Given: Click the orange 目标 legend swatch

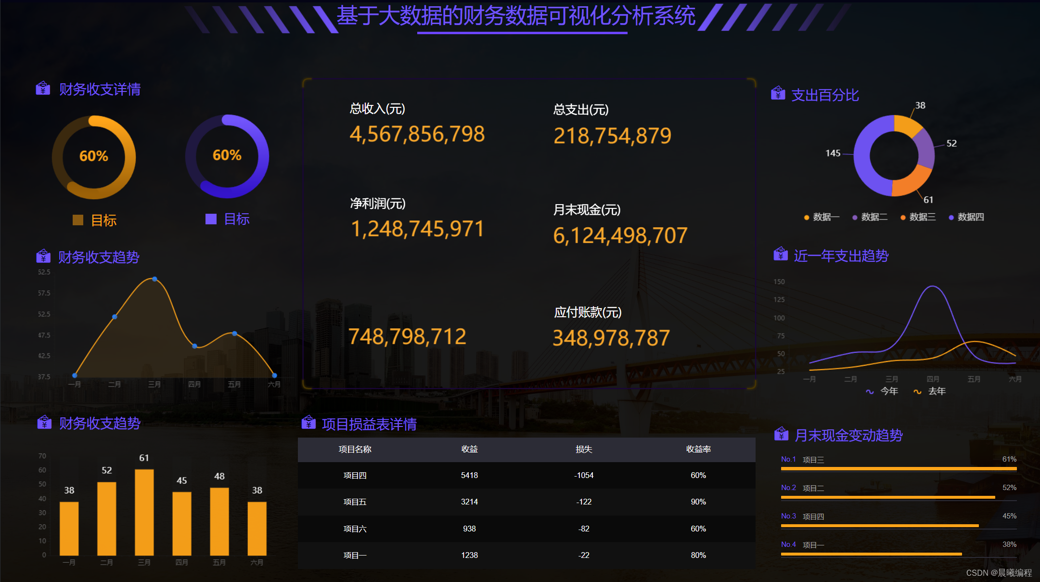Looking at the screenshot, I should [78, 220].
